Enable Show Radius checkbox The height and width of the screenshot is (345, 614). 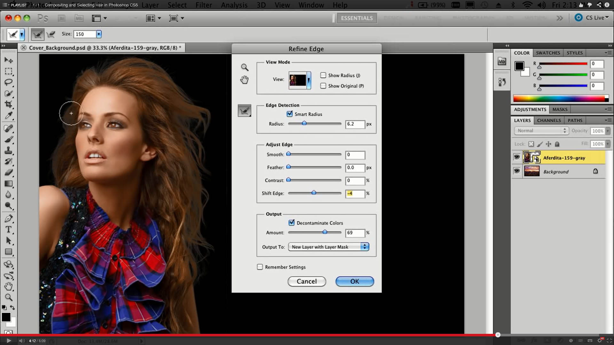[323, 75]
